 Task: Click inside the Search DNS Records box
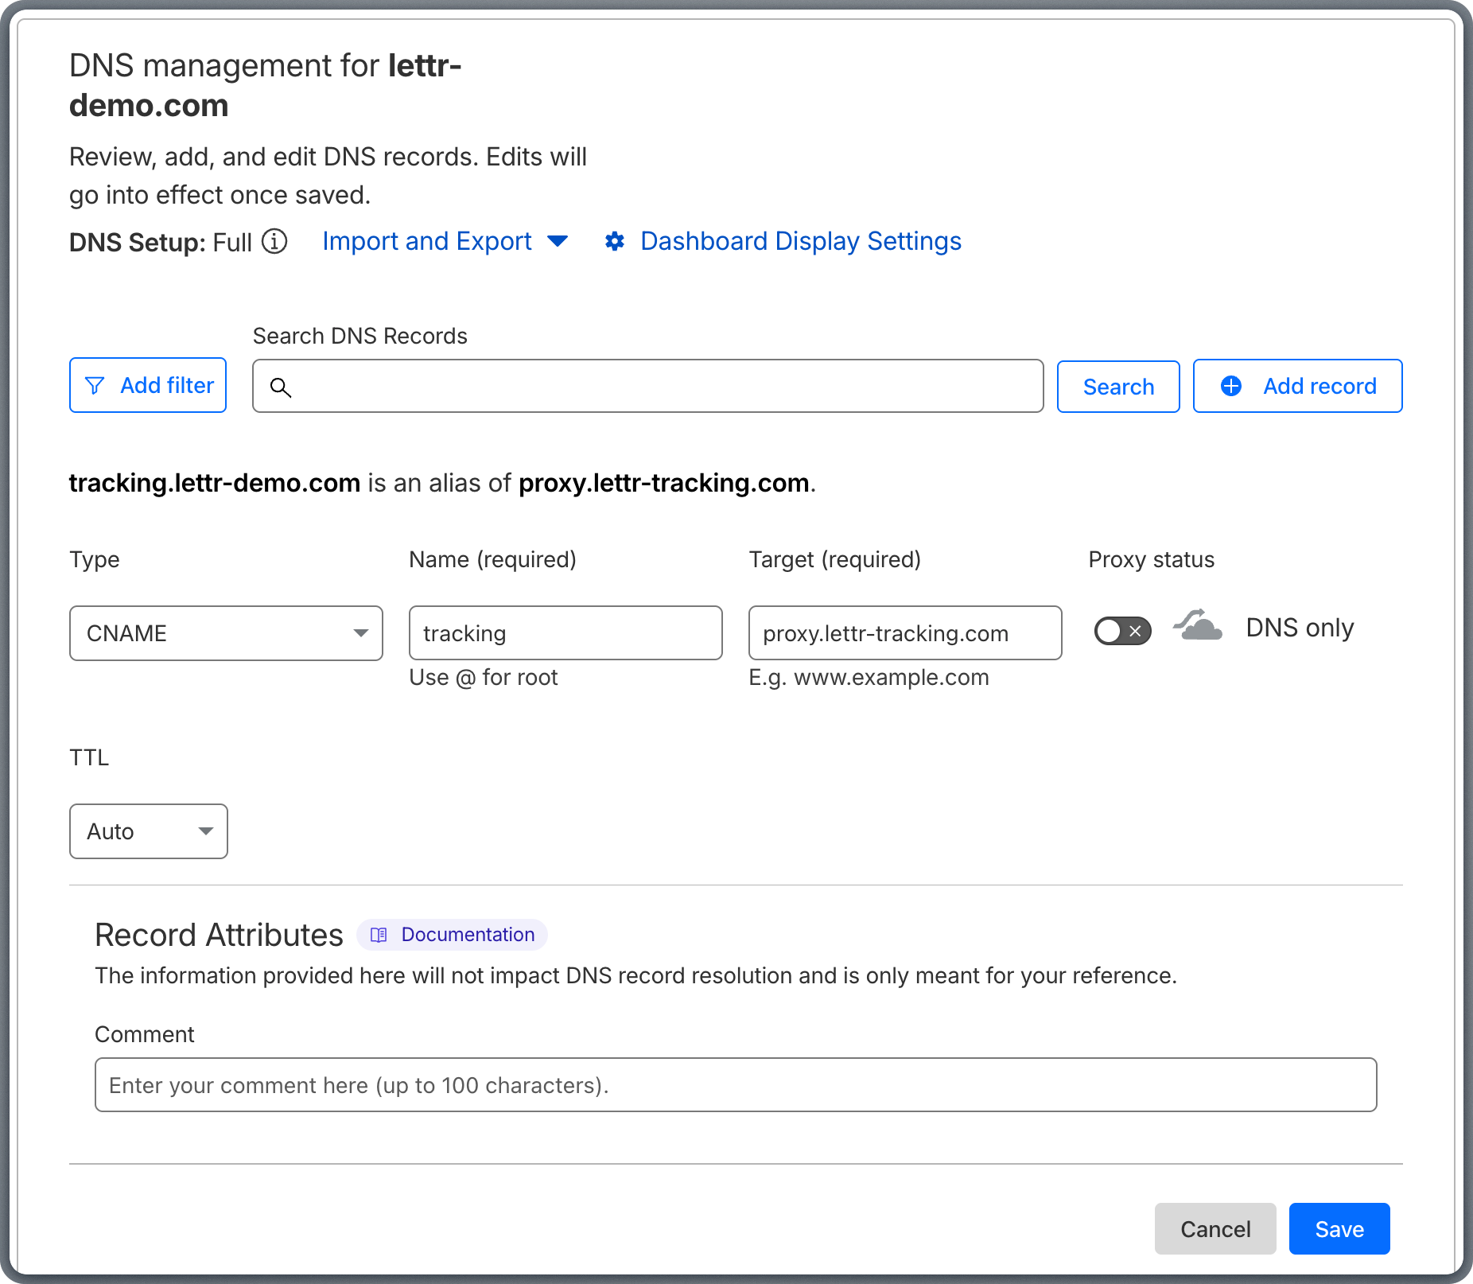pos(648,387)
